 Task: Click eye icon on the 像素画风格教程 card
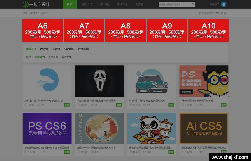click(x=197, y=105)
